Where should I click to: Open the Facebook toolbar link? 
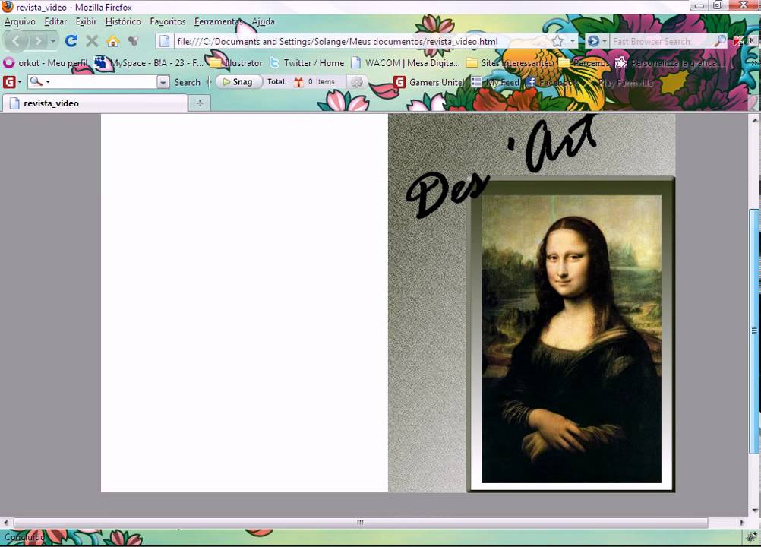coord(552,82)
